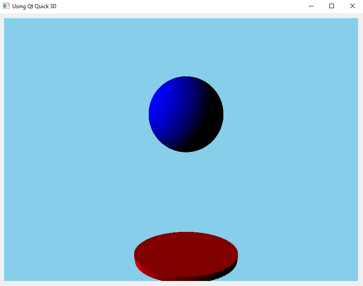The height and width of the screenshot is (286, 363).
Task: Select the blue sphere model
Action: (x=186, y=114)
